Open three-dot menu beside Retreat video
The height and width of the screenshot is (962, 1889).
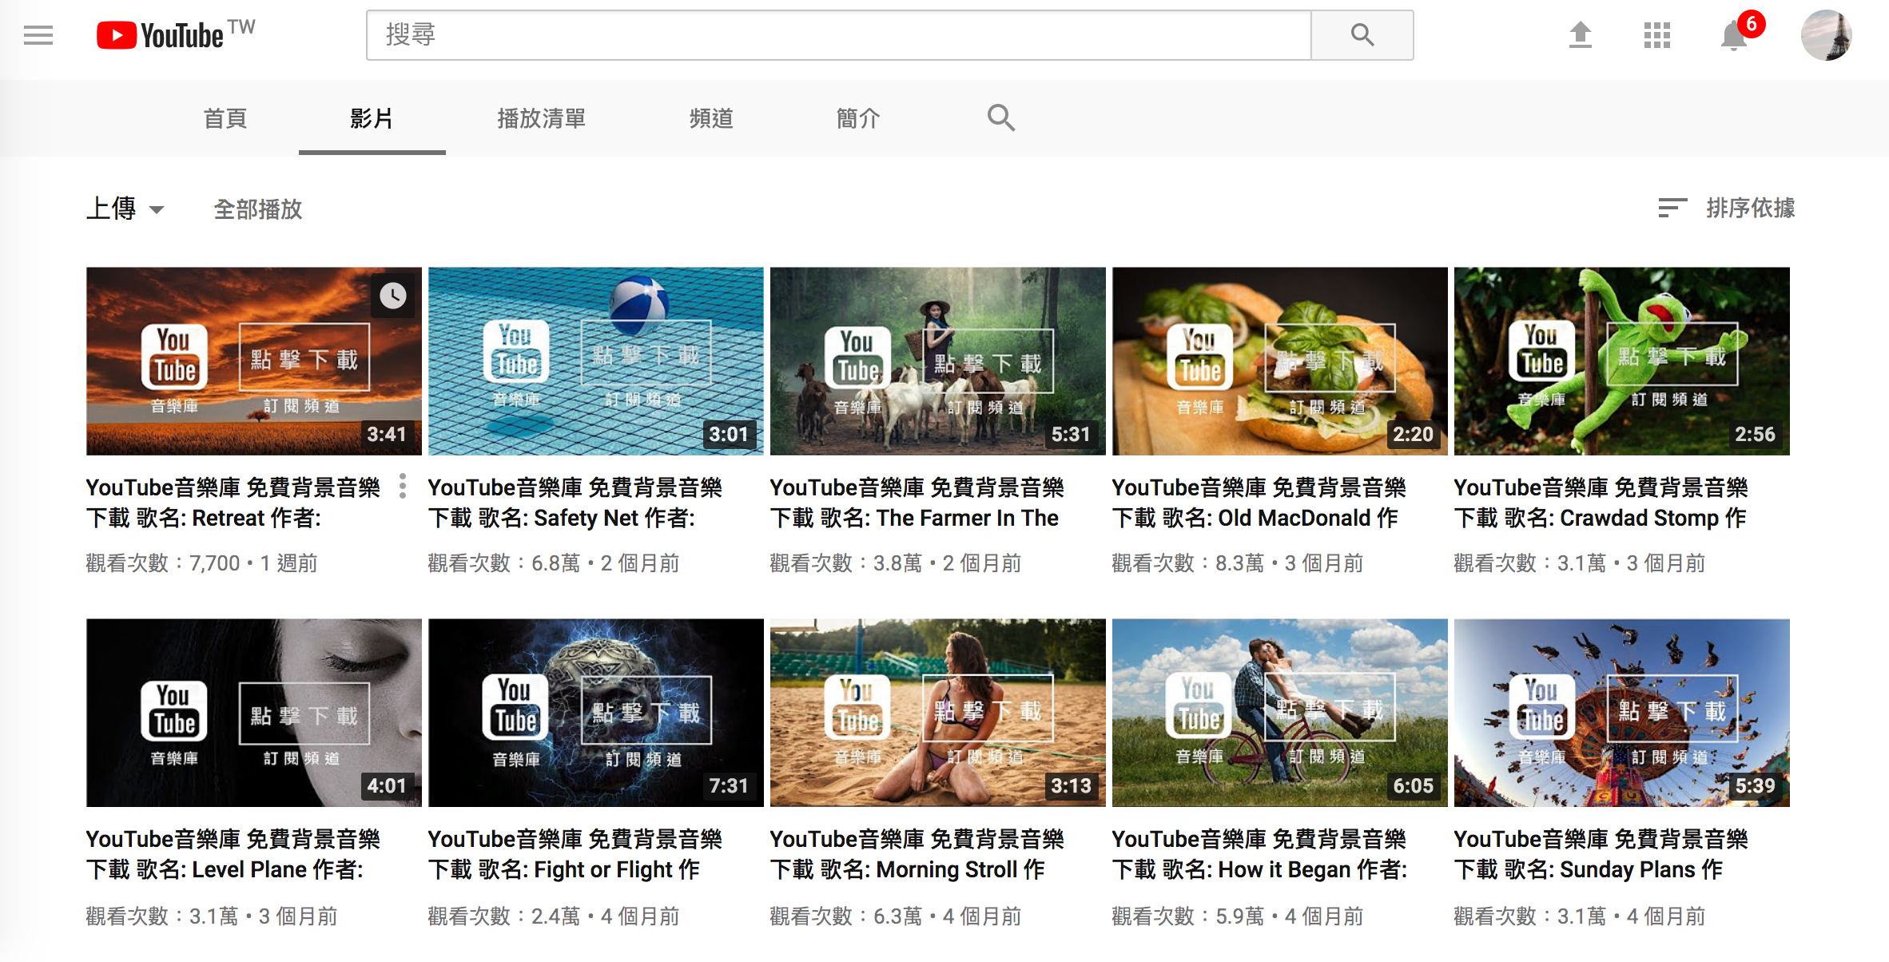403,486
